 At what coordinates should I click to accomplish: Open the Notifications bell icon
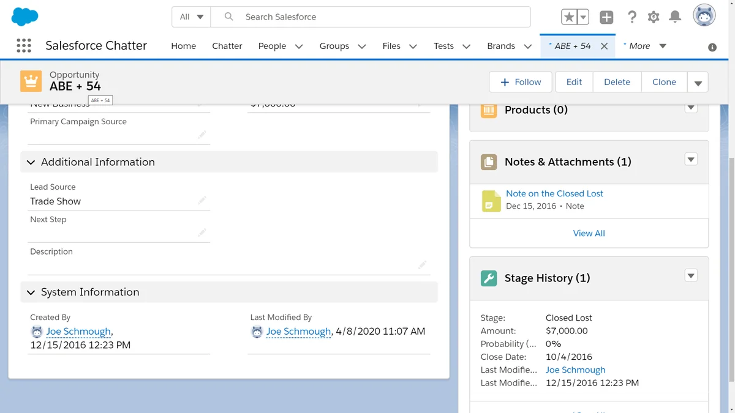675,17
